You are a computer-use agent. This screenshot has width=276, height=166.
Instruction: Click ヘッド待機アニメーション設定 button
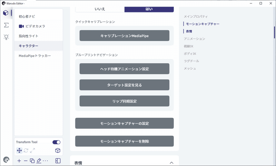[x=125, y=69]
